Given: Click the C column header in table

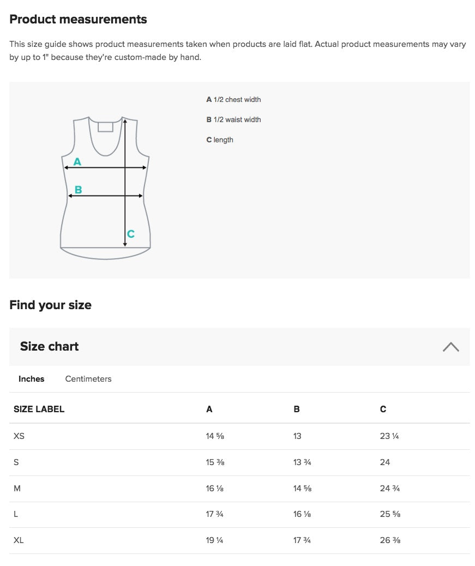Looking at the screenshot, I should click(383, 410).
